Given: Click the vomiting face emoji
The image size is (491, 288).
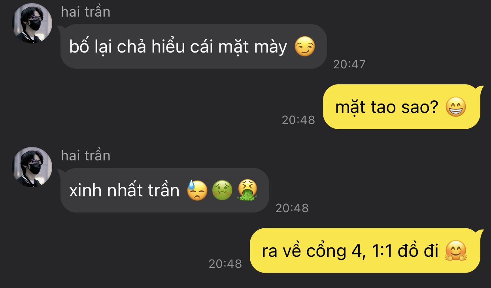Looking at the screenshot, I should click(x=247, y=190).
